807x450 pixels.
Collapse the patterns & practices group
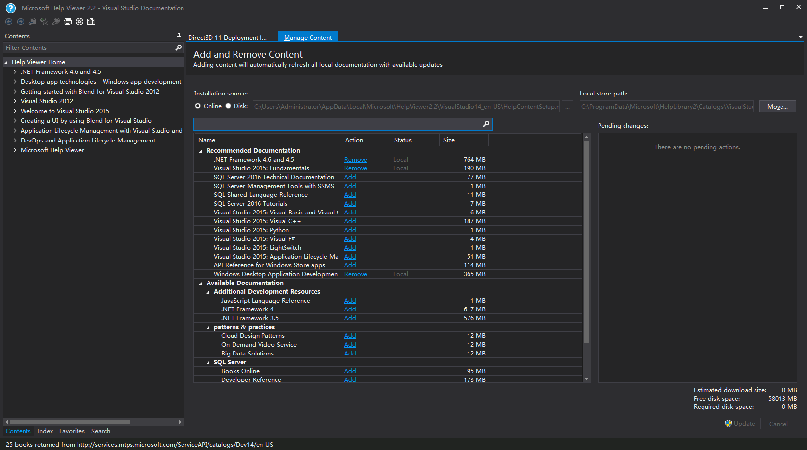pos(208,327)
